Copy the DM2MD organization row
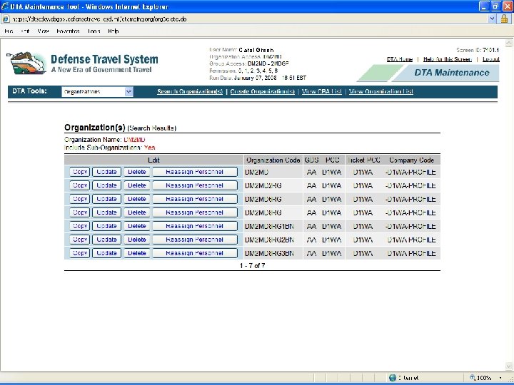The width and height of the screenshot is (514, 385). coord(80,172)
